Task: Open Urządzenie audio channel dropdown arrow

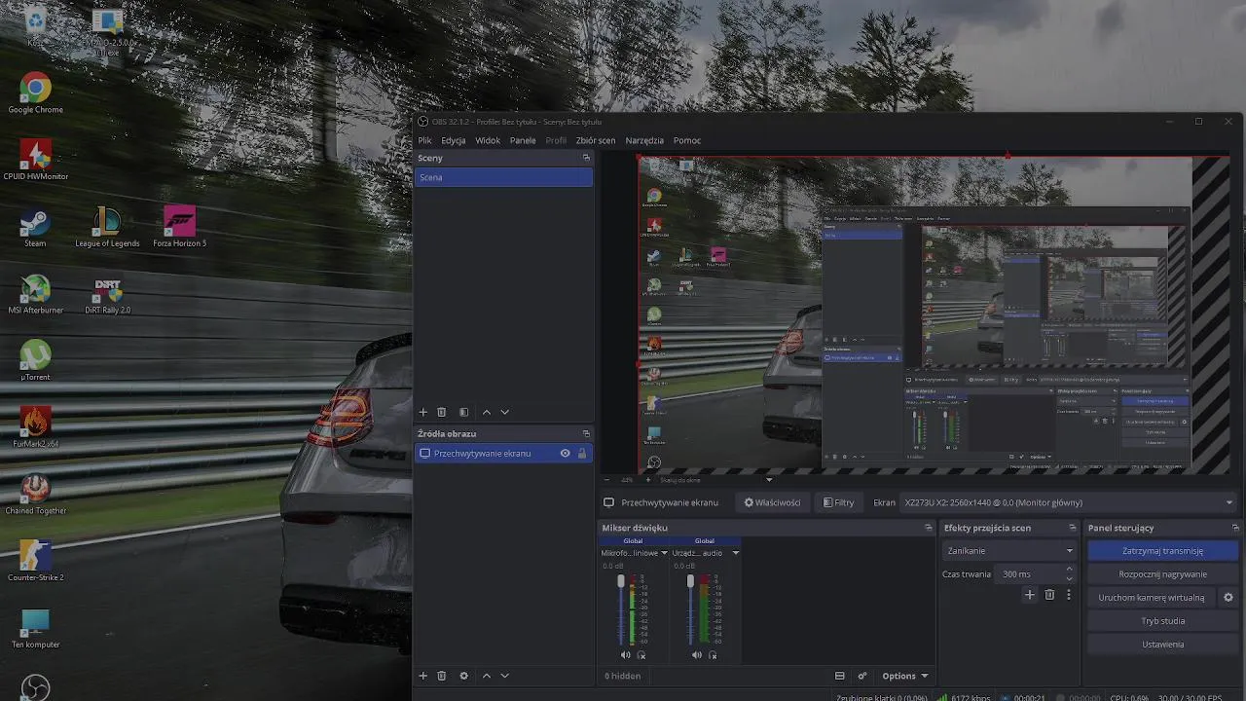Action: tap(735, 553)
